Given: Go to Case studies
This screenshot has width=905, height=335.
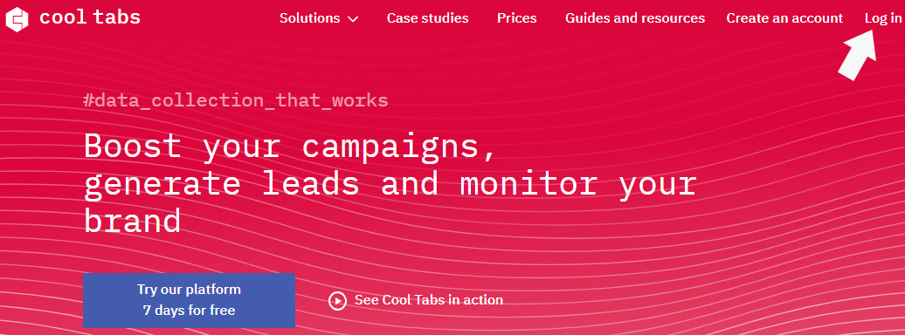Looking at the screenshot, I should point(428,18).
